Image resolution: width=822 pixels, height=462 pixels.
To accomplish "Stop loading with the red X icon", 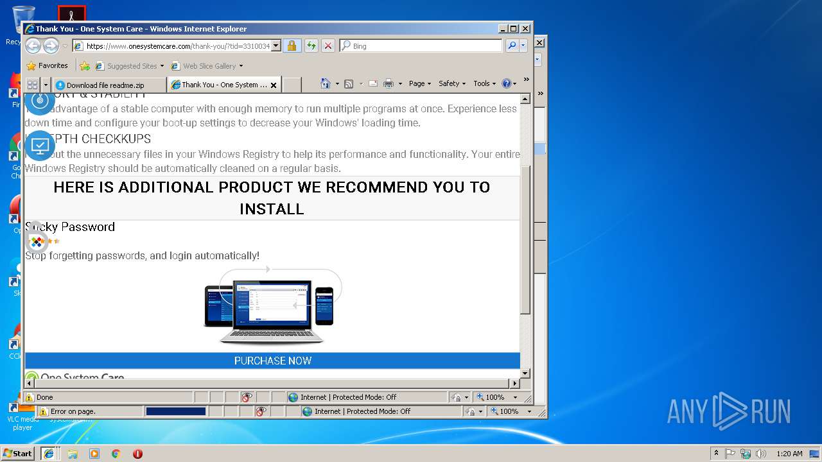I will tap(328, 46).
